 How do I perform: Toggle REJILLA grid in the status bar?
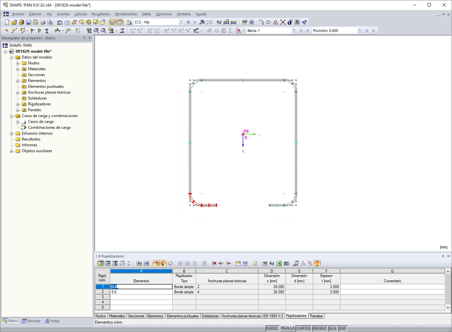coord(287,328)
